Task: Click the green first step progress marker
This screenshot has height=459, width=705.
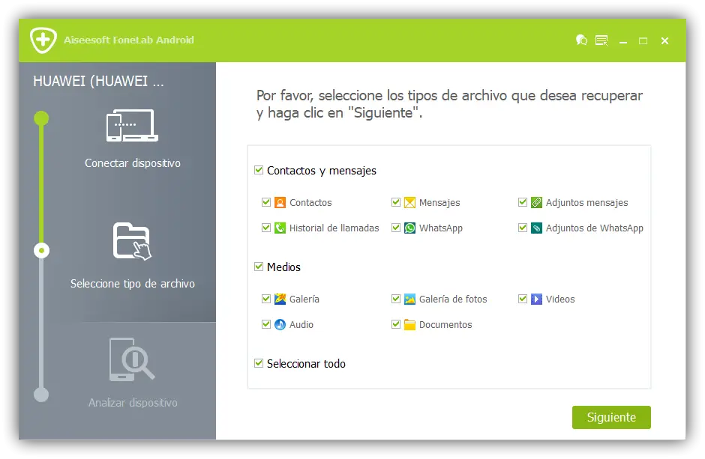Action: pos(41,118)
